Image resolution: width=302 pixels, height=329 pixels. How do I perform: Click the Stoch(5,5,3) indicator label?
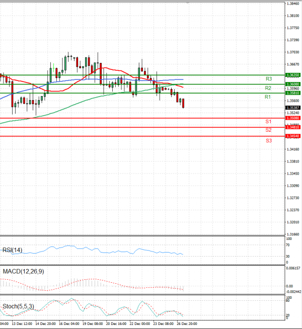(18, 306)
